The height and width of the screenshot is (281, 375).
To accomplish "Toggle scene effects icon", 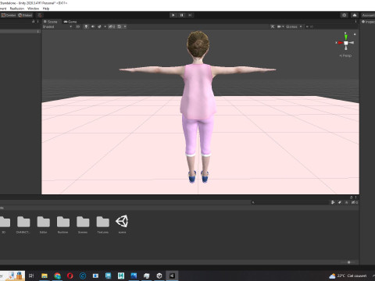I will [99, 27].
